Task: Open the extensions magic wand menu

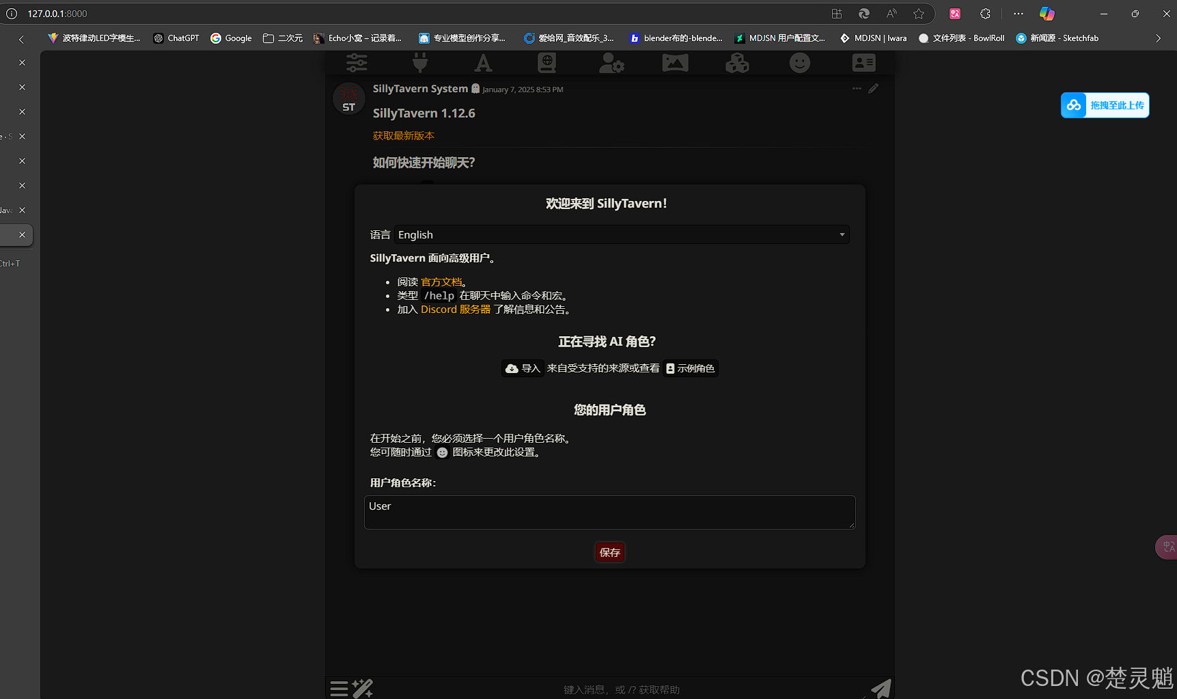Action: (363, 688)
